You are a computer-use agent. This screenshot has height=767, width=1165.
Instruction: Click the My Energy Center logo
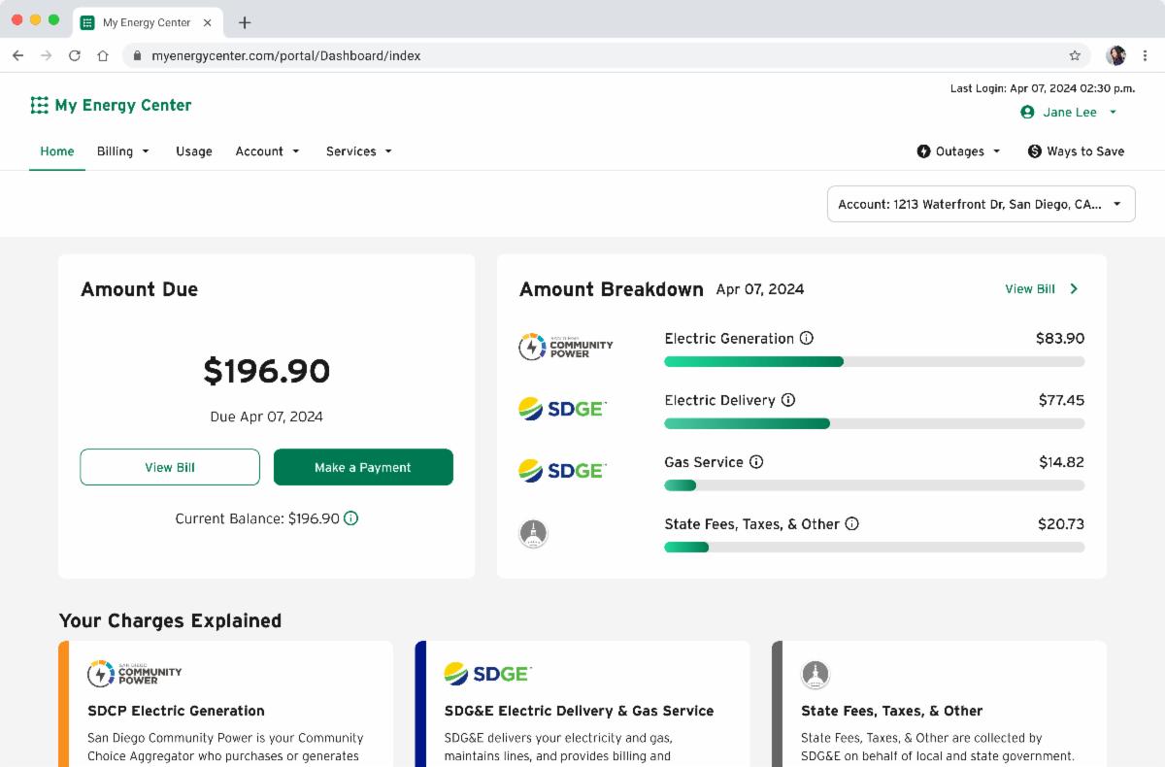111,105
